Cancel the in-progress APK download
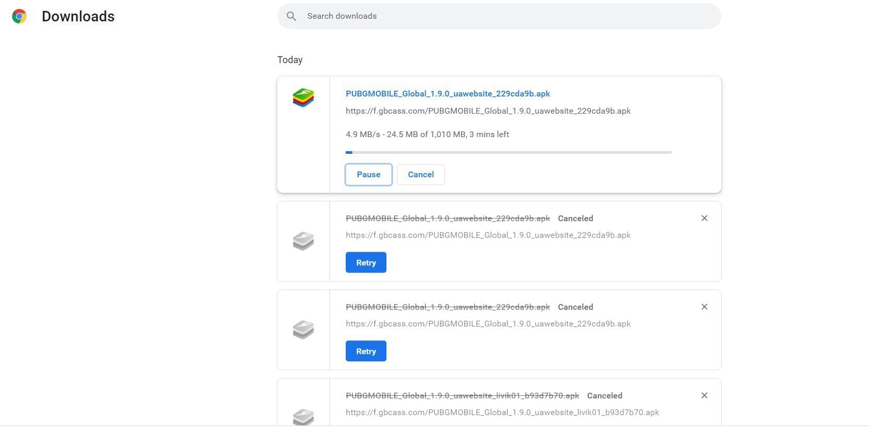This screenshot has width=869, height=427. click(x=420, y=175)
